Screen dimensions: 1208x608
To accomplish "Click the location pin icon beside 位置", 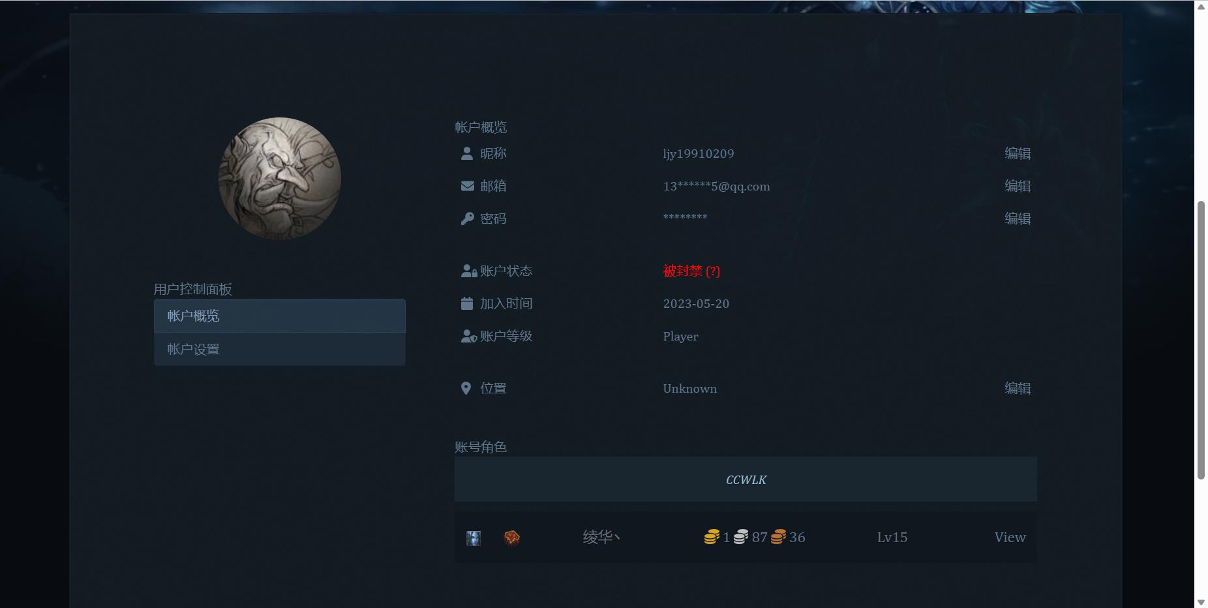I will tap(466, 388).
